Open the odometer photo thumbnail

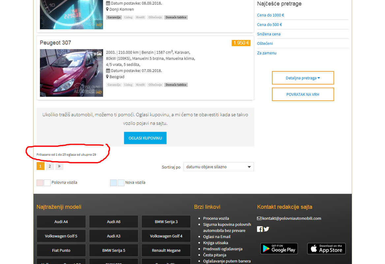point(72,15)
